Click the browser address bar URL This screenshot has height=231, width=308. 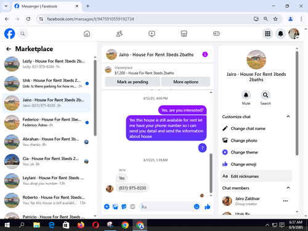pyautogui.click(x=91, y=19)
